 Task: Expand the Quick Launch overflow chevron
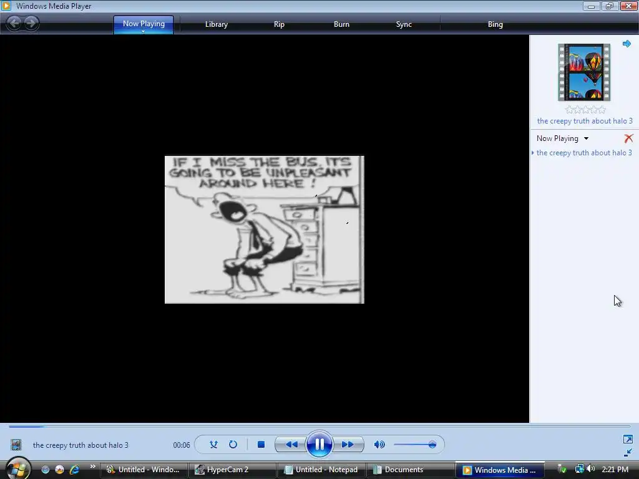click(x=93, y=467)
